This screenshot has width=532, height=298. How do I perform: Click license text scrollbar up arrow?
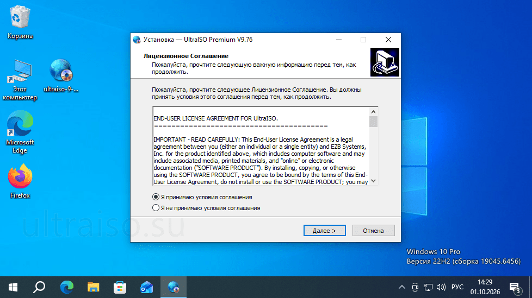tap(373, 112)
